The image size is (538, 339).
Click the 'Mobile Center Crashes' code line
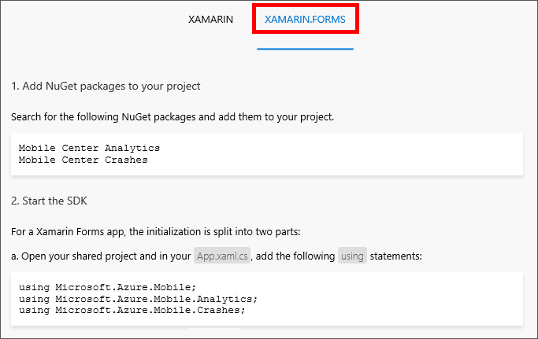83,160
